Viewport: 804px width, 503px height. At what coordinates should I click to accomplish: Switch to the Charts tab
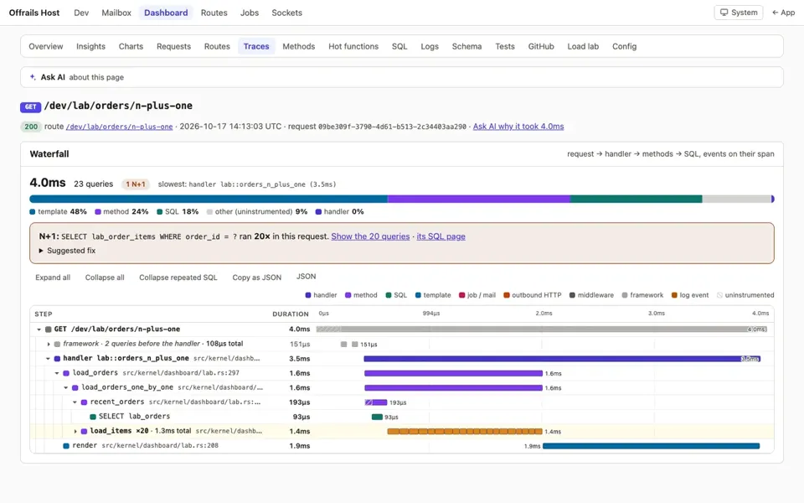coord(131,46)
